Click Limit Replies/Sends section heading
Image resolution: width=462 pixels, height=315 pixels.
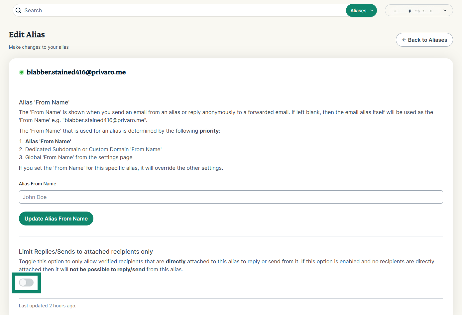[x=86, y=252]
